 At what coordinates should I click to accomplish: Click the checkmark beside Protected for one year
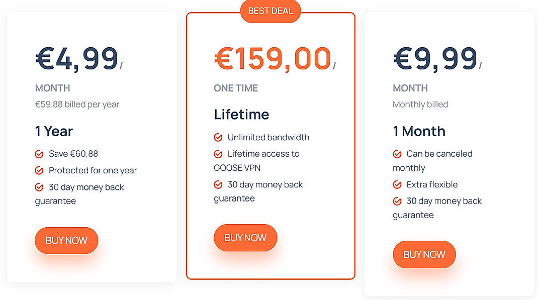(39, 170)
